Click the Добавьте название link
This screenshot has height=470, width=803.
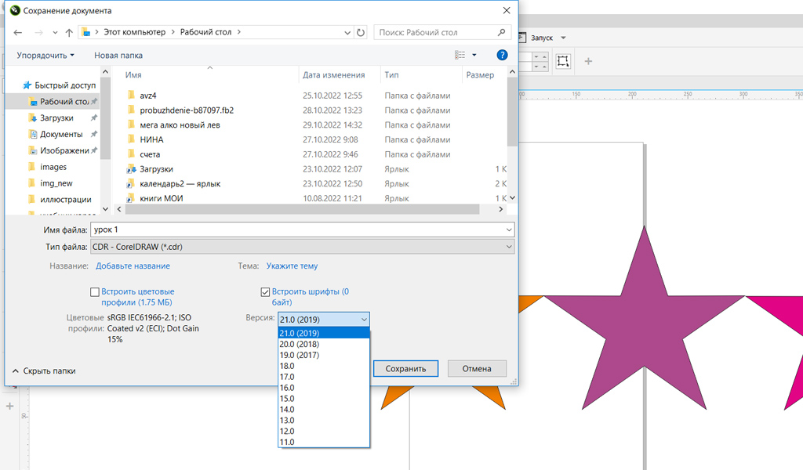tap(133, 266)
